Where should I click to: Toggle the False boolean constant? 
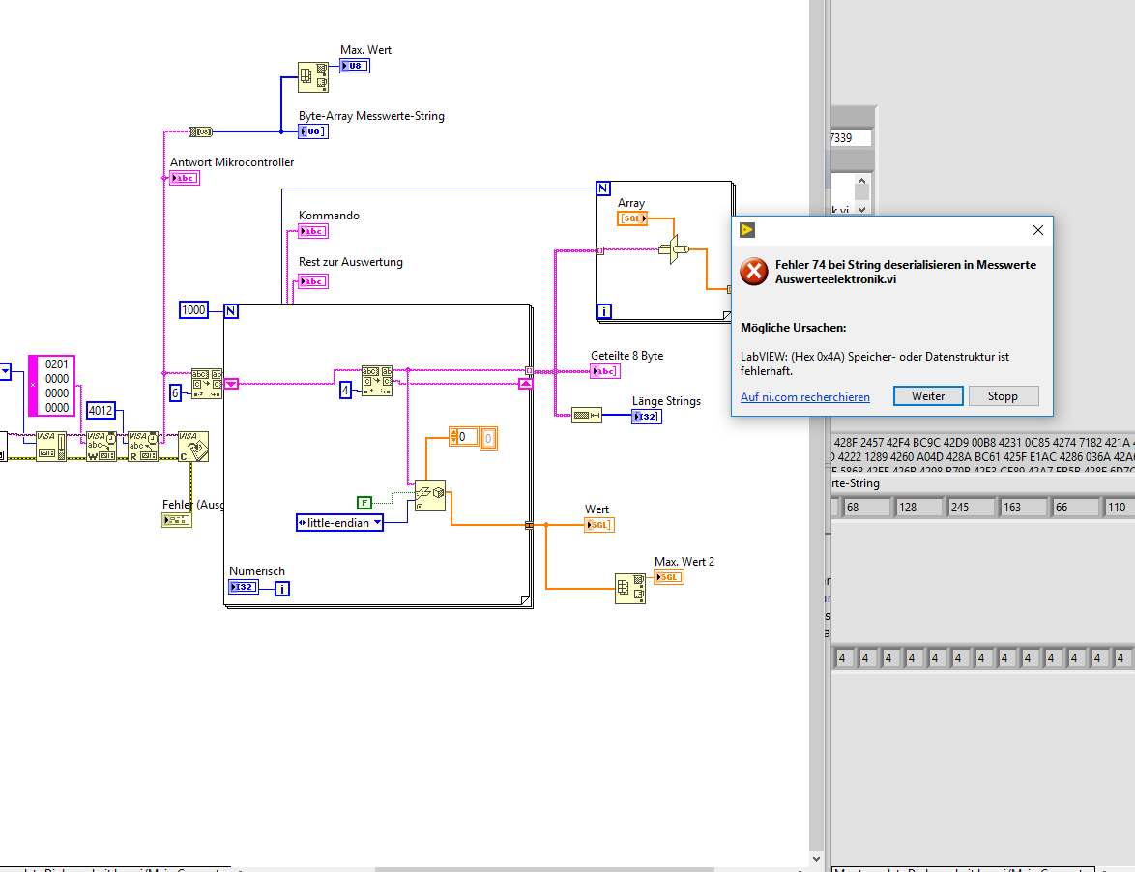pos(364,502)
